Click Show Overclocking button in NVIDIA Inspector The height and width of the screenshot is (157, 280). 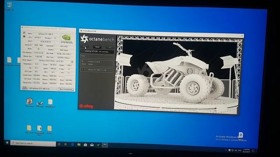coord(66,89)
